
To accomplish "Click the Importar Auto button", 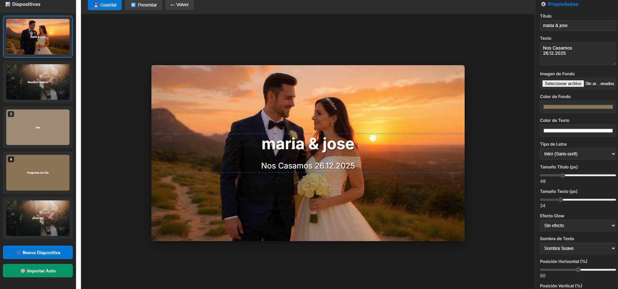I will pos(38,271).
